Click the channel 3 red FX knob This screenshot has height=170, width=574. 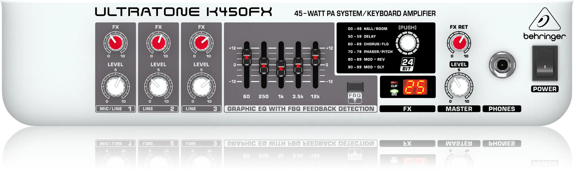201,43
